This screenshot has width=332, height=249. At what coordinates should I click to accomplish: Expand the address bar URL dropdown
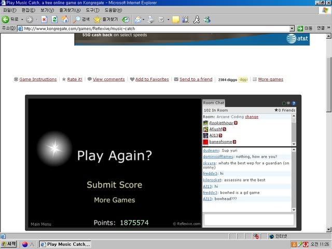tap(292, 29)
